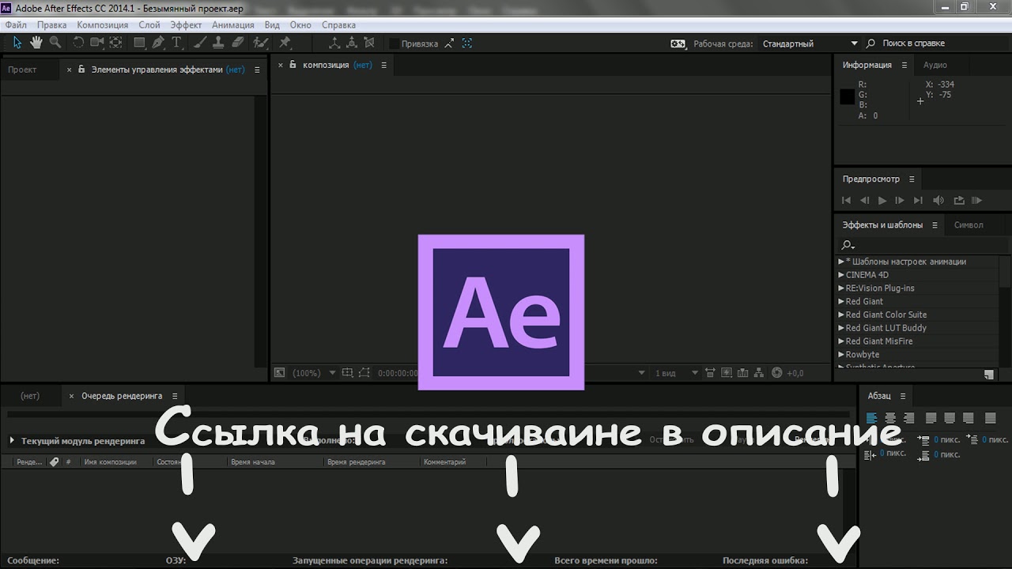Select the Clone Stamp tool

pyautogui.click(x=219, y=43)
